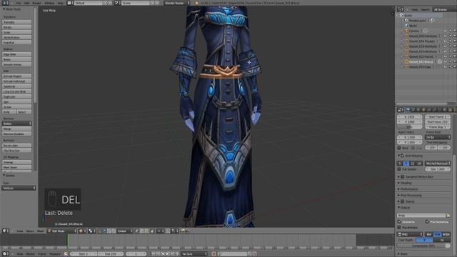Open the render engine dropdown Blender Render
The width and height of the screenshot is (457, 257).
(177, 3)
